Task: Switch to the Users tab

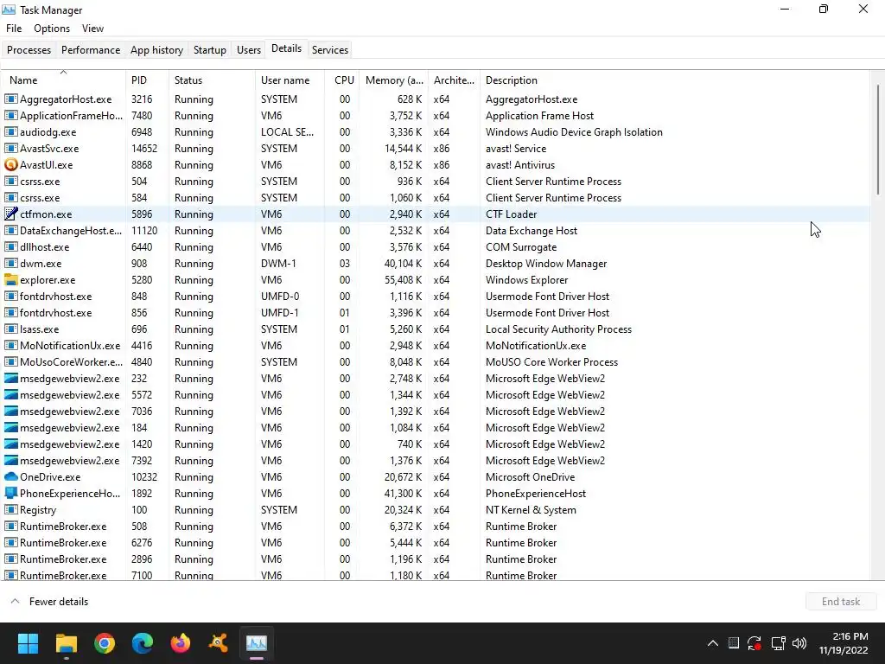Action: point(249,49)
